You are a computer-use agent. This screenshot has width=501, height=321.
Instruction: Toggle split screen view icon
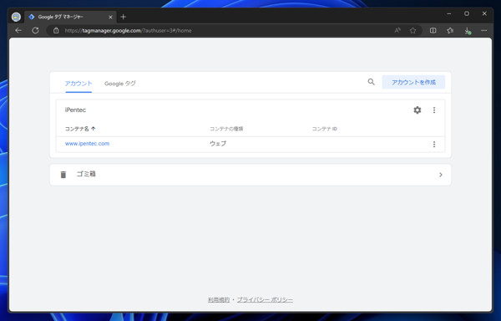433,30
